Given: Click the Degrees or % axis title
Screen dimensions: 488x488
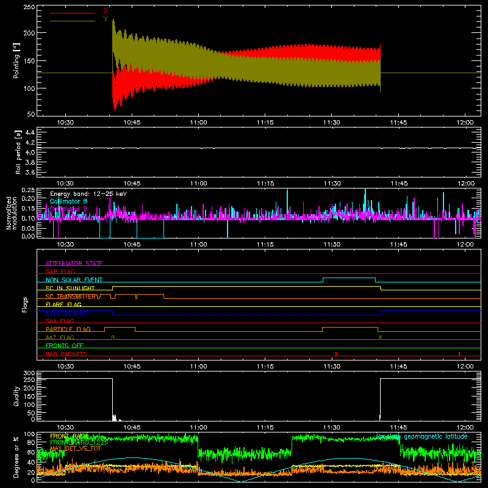Looking at the screenshot, I should [16, 457].
